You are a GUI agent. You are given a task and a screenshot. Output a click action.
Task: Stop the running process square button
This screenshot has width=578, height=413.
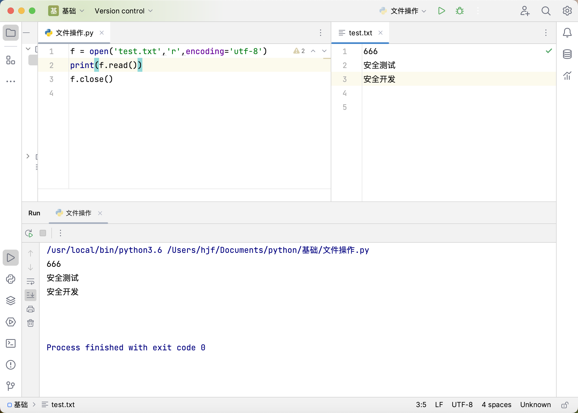coord(43,233)
